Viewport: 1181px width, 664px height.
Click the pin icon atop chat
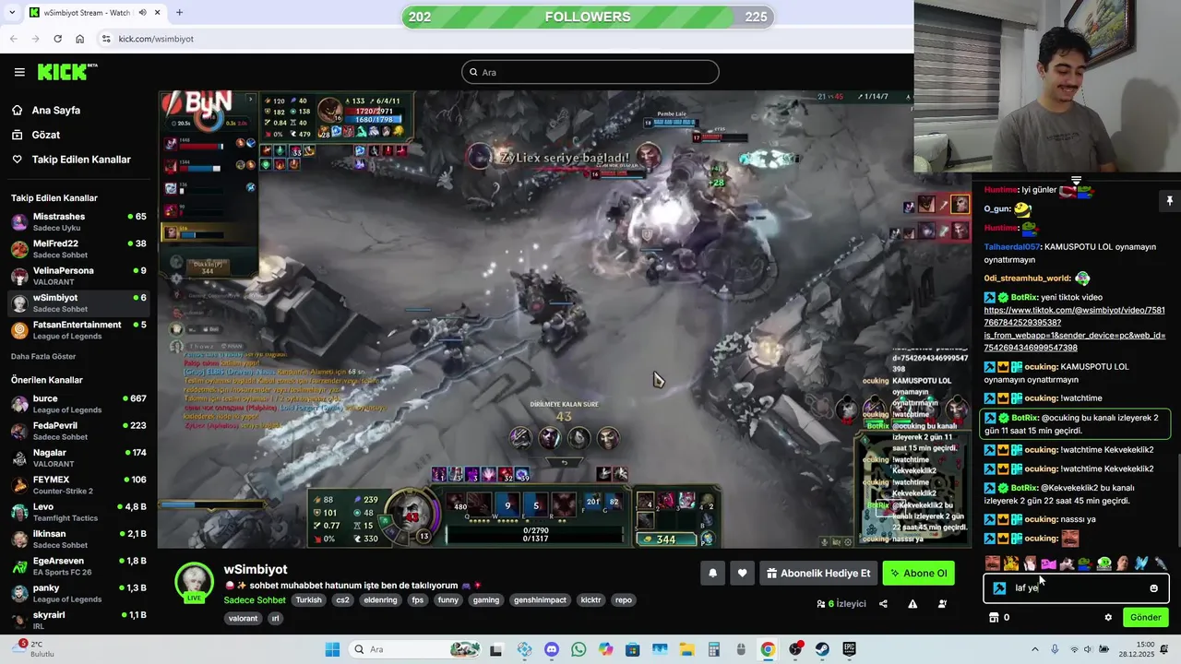coord(1169,200)
